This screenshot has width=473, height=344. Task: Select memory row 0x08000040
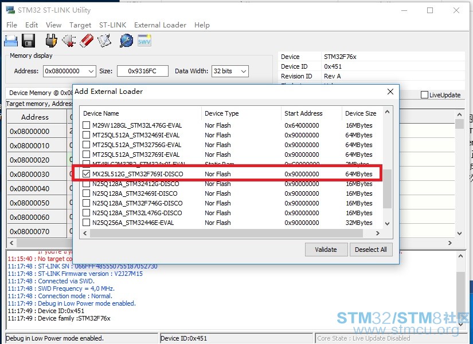[x=37, y=188]
